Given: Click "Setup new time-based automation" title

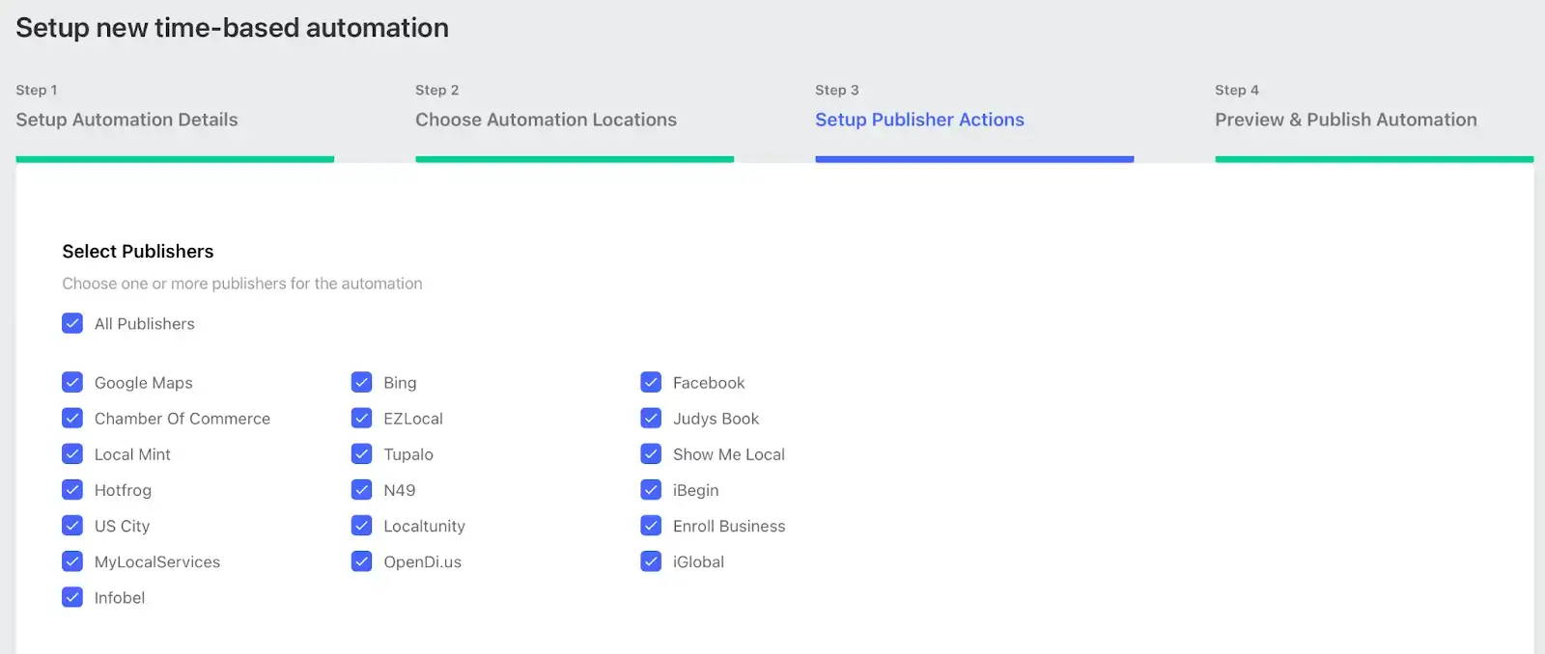Looking at the screenshot, I should 232,28.
